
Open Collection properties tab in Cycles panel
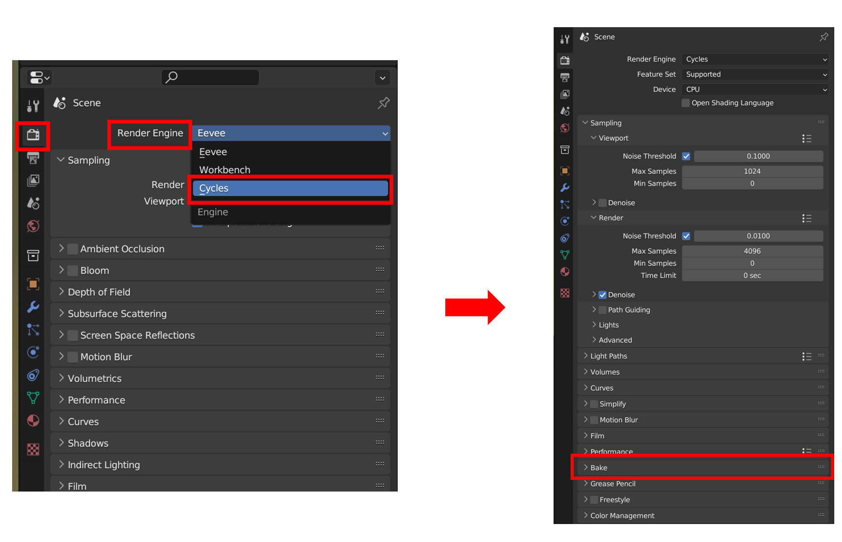(x=565, y=149)
